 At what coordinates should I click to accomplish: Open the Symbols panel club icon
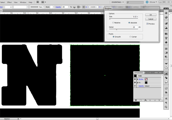coord(166,42)
